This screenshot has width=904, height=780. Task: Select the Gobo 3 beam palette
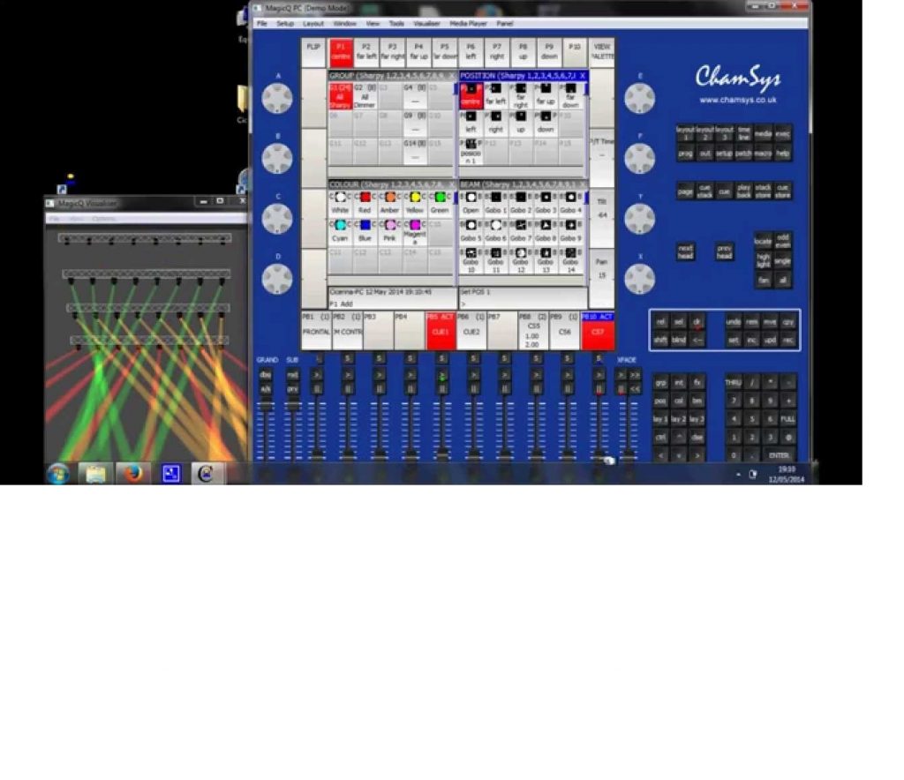coord(546,203)
